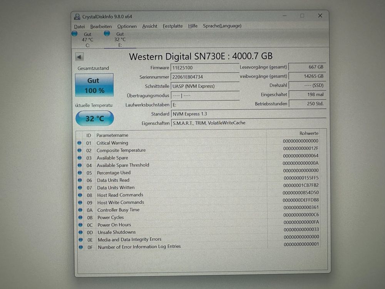Image resolution: width=385 pixels, height=289 pixels.
Task: Click the status dot for Power On Hours
Action: [x=80, y=225]
